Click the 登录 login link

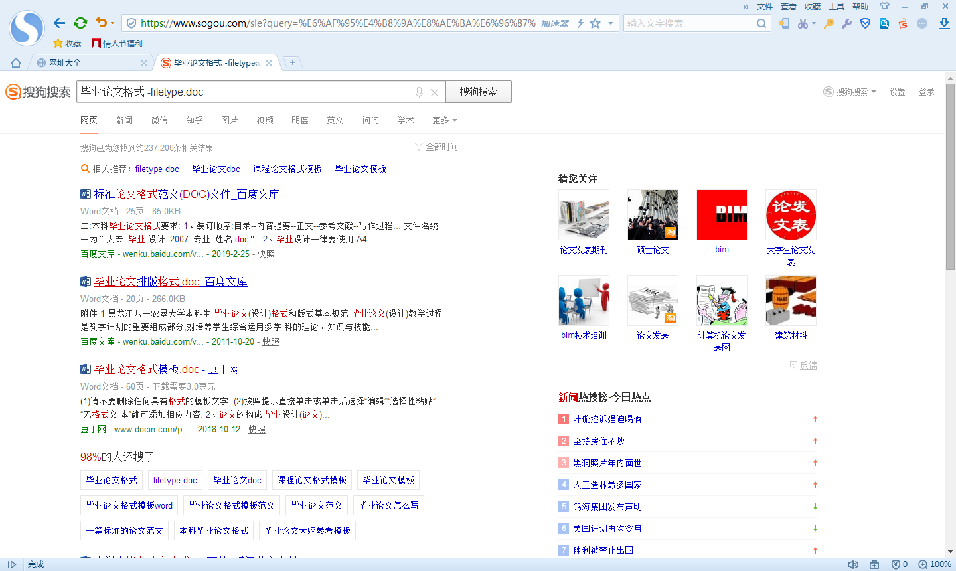(x=927, y=92)
